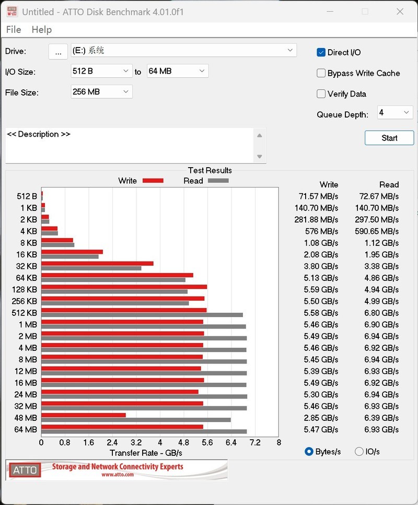Select the IO/s radio button
The height and width of the screenshot is (505, 418).
pyautogui.click(x=359, y=451)
